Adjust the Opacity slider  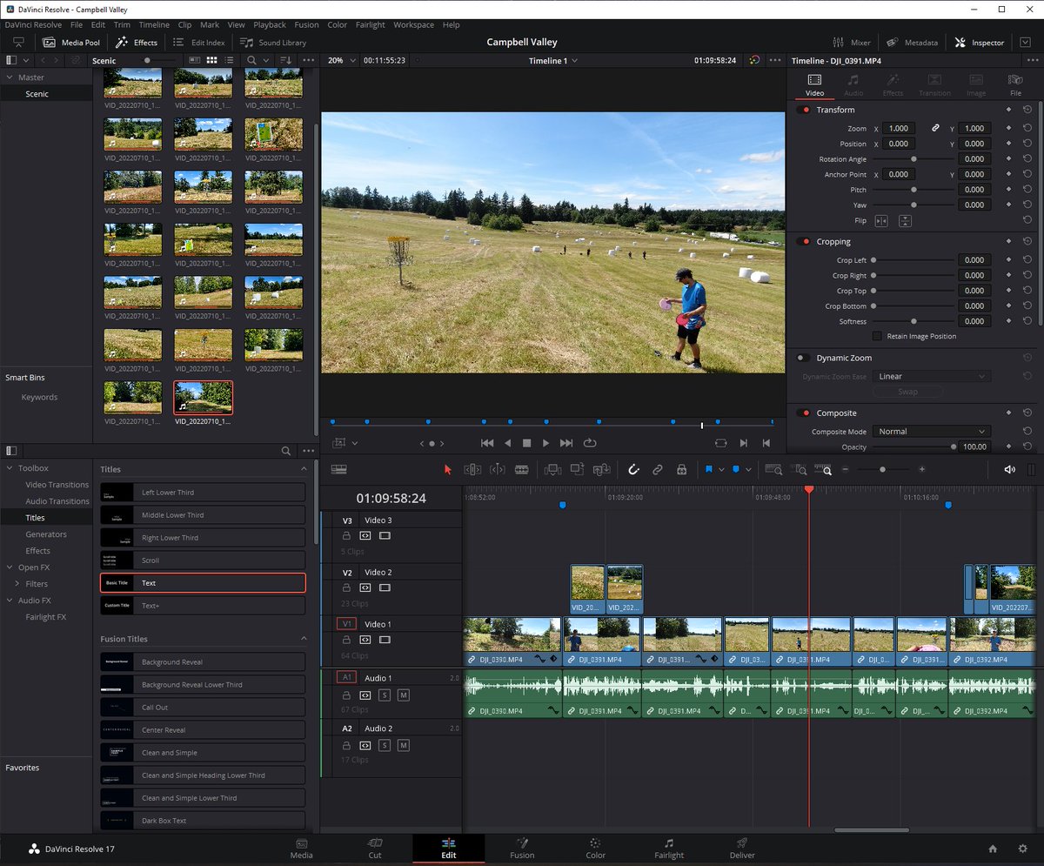[x=913, y=446]
